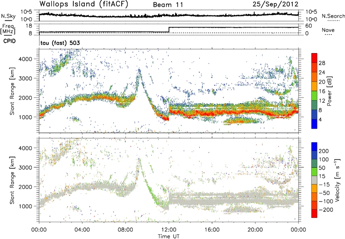345x239 pixels.
Task: Click the date '25/Sep/2012'
Action: click(276, 4)
